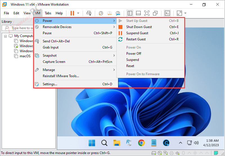Expand the Manage submenu
The width and height of the screenshot is (225, 156).
click(x=75, y=70)
